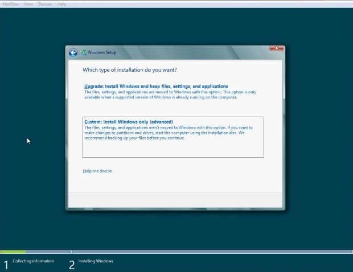Screen dimensions: 353x272
Task: Click the 'Installing Windows' step label
Action: [x=96, y=261]
